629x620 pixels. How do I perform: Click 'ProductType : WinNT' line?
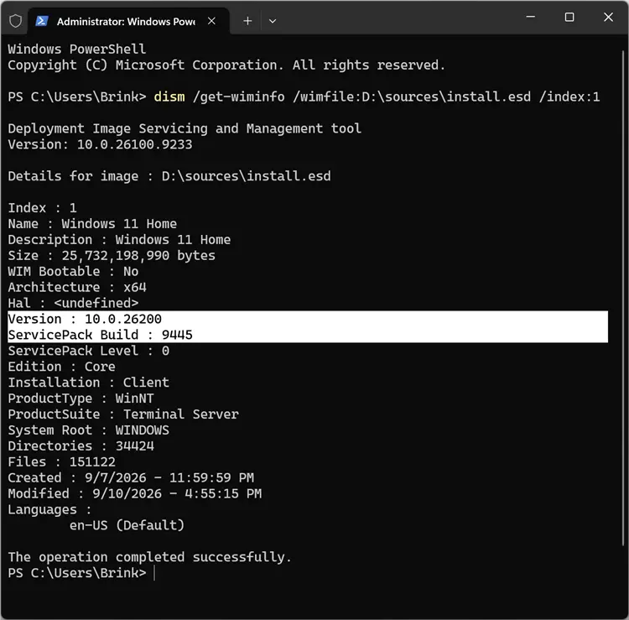tap(81, 399)
